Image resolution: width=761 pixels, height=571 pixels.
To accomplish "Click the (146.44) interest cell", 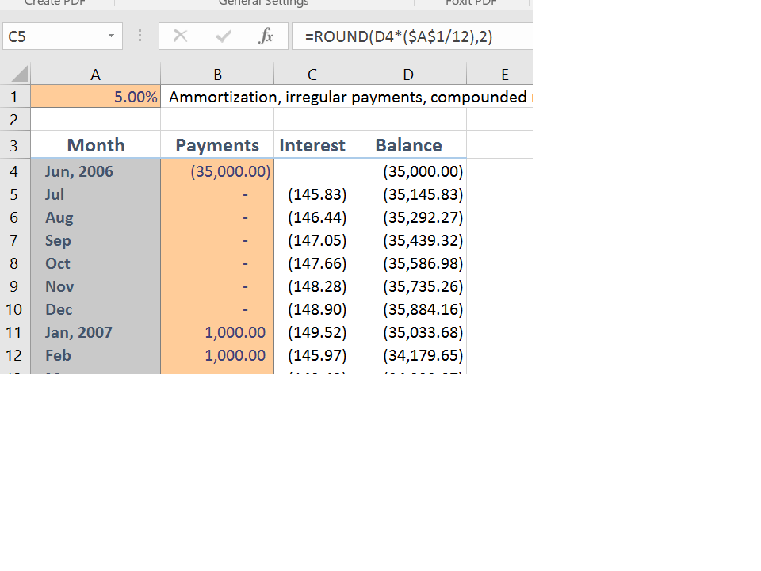I will [312, 217].
